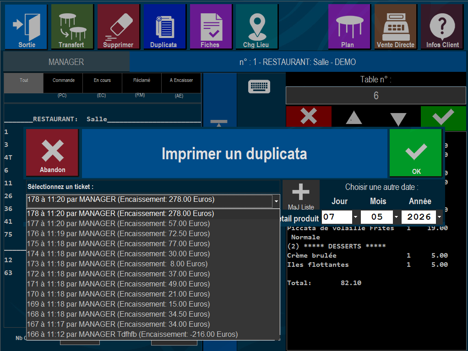Confirm duplicata with green OK button
The height and width of the screenshot is (351, 468).
pyautogui.click(x=415, y=153)
